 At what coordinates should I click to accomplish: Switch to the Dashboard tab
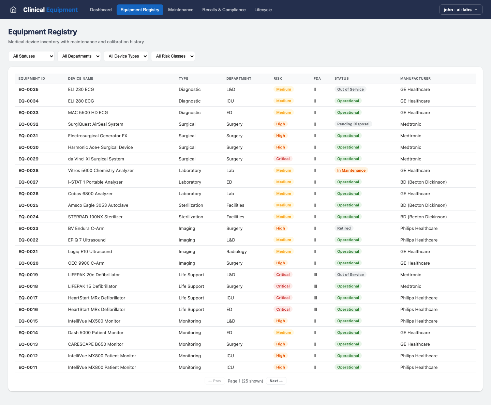(x=101, y=10)
